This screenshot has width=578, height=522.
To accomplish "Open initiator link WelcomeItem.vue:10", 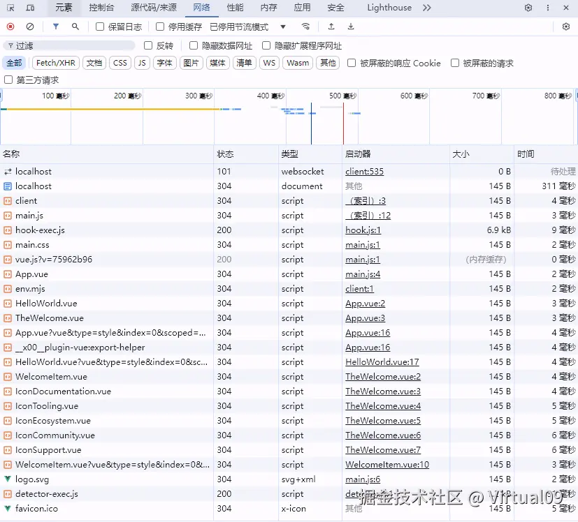I will tap(387, 465).
